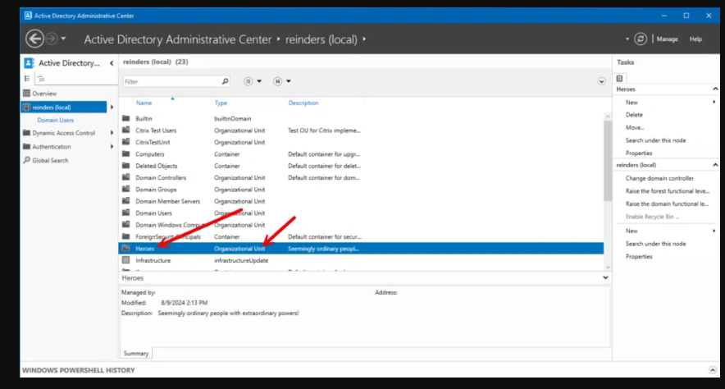
Task: Collapse the Heroes preview details pane
Action: [x=605, y=278]
